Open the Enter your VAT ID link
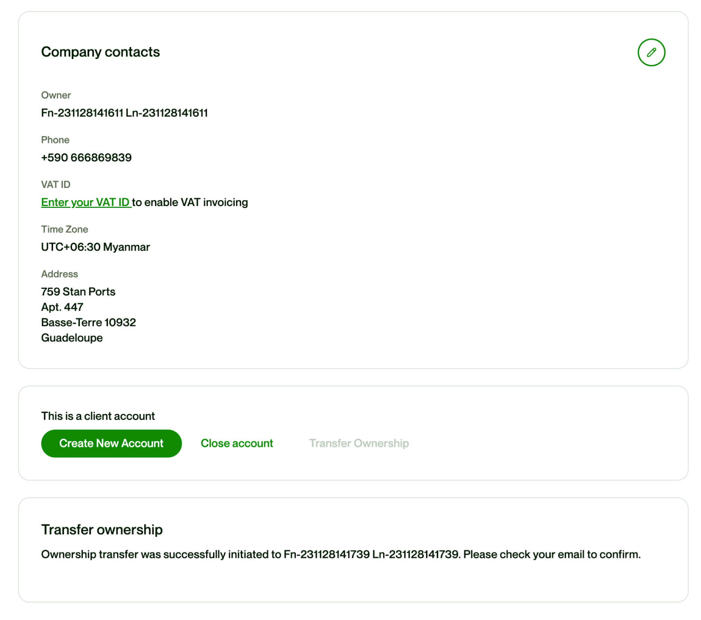This screenshot has width=701, height=620. click(x=86, y=202)
